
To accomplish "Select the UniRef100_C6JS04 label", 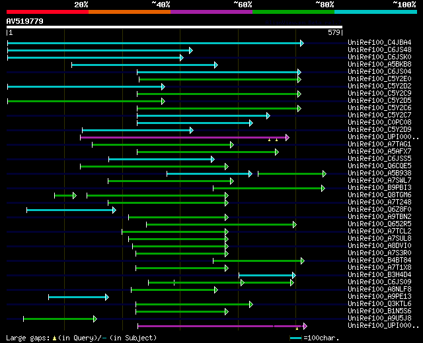I will (x=379, y=72).
